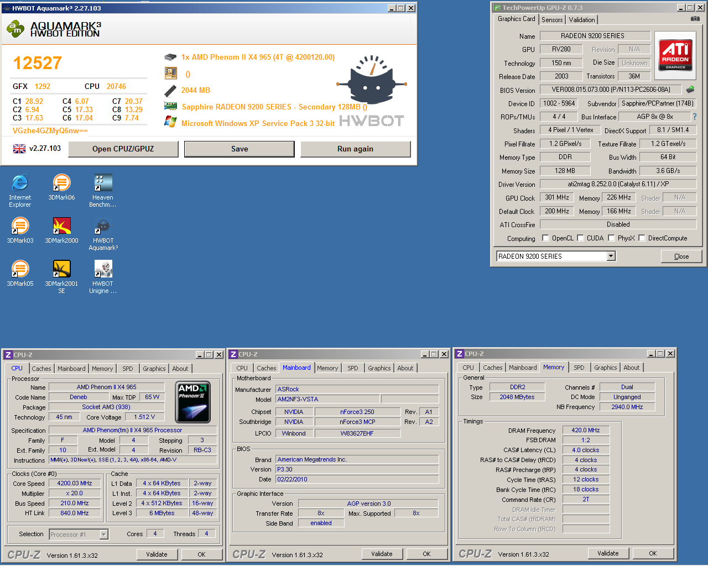Click the Core Speed 4200.03 MHz field

point(75,483)
